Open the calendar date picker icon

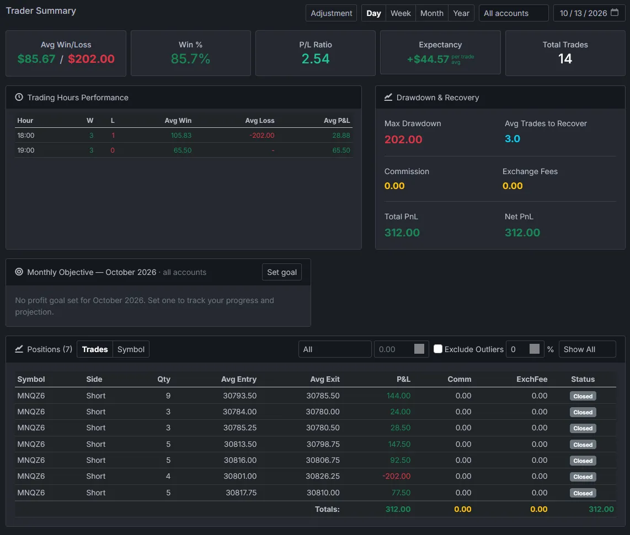[x=615, y=13]
